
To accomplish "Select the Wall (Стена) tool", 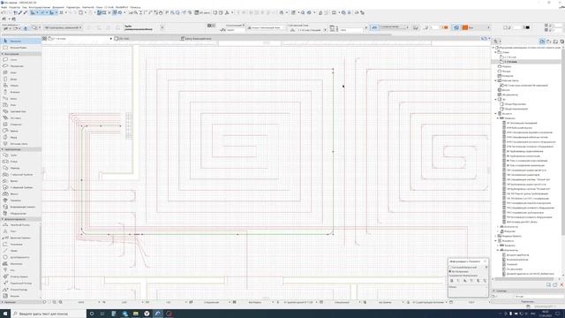I will [x=20, y=60].
